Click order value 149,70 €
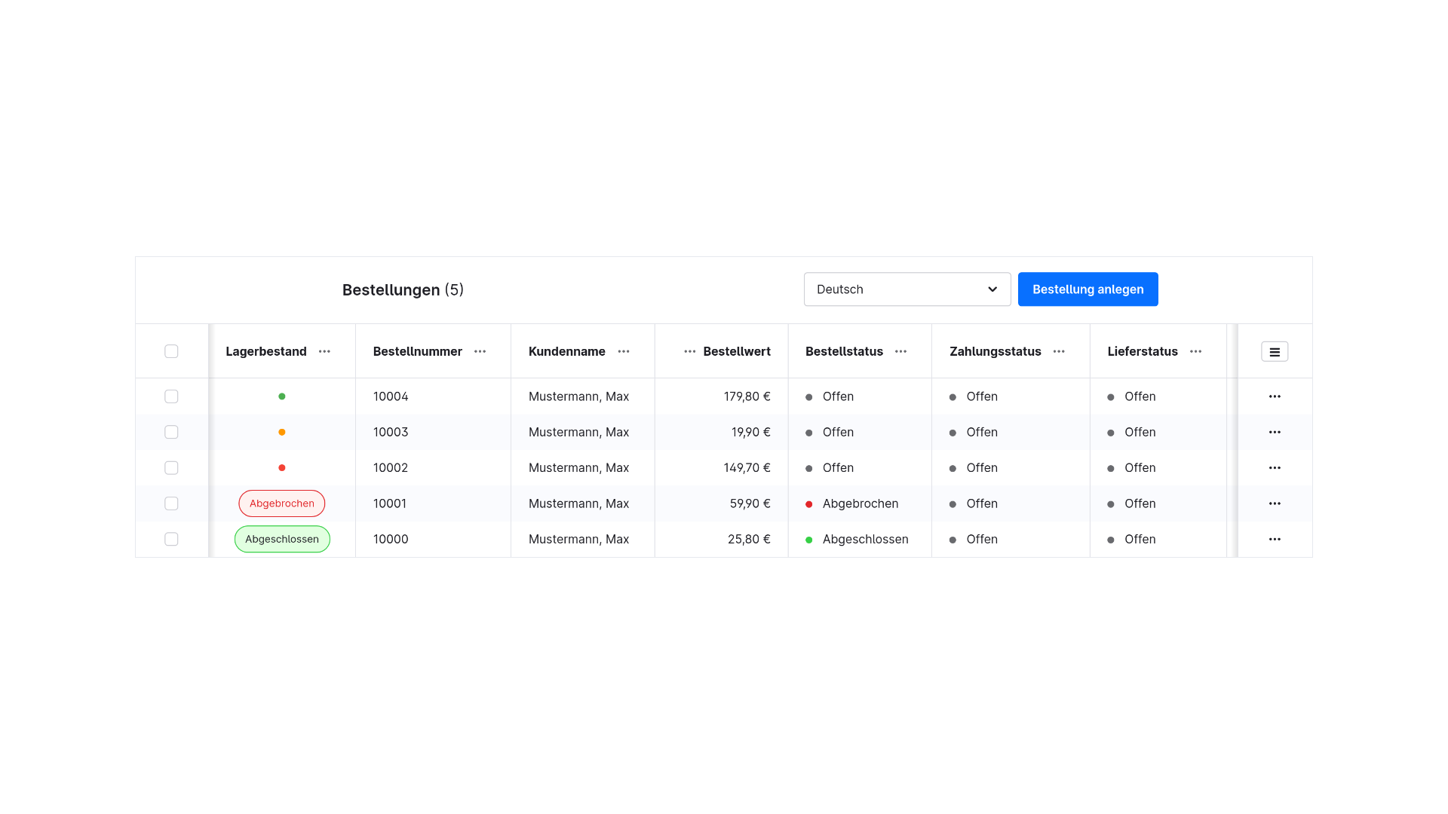The height and width of the screenshot is (814, 1448). click(x=747, y=468)
